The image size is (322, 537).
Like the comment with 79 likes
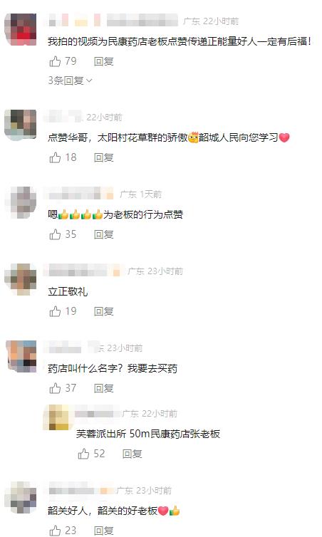55,62
